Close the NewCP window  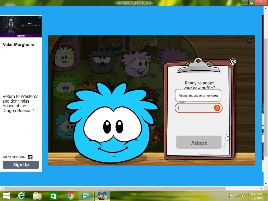[x=261, y=2]
